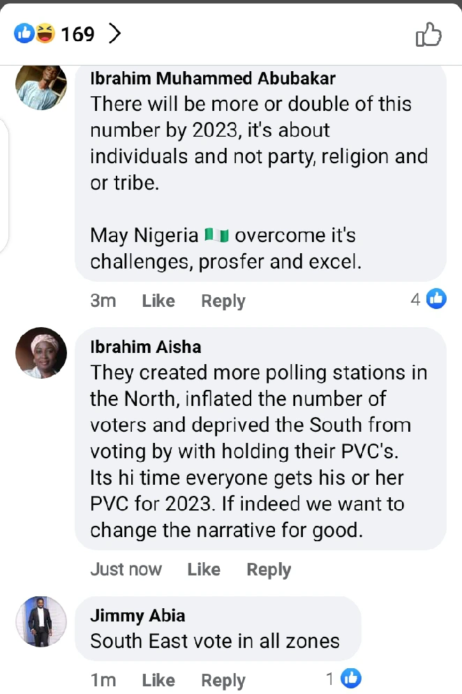Expand reactions list with the chevron arrow
This screenshot has height=694, width=462.
coord(115,33)
